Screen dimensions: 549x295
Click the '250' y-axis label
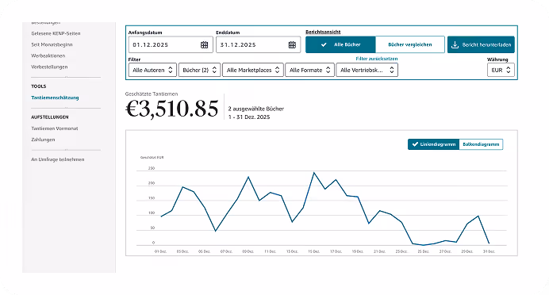152,168
